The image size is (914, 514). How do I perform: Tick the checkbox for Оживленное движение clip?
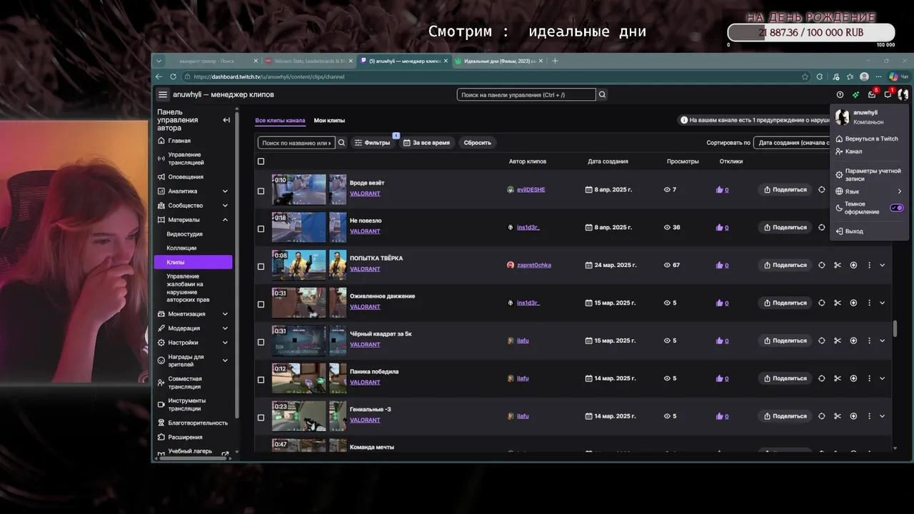pos(261,305)
